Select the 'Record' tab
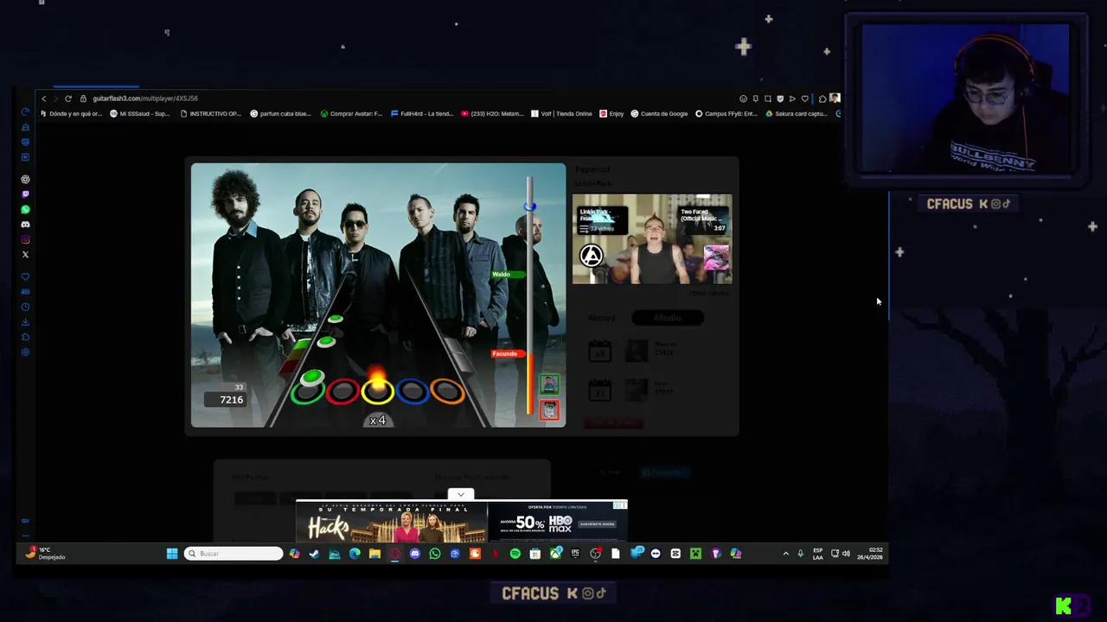This screenshot has width=1107, height=622. [x=601, y=318]
